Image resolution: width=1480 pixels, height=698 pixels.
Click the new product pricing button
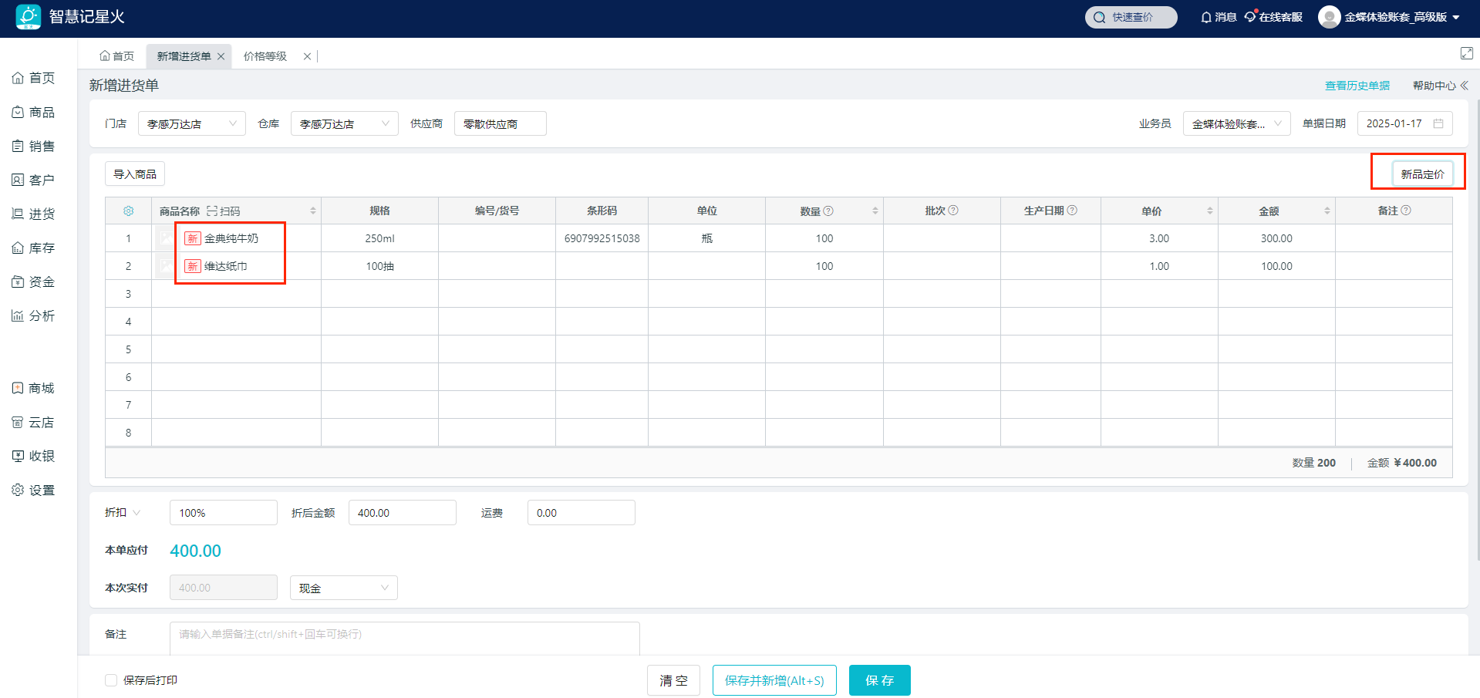click(1422, 174)
